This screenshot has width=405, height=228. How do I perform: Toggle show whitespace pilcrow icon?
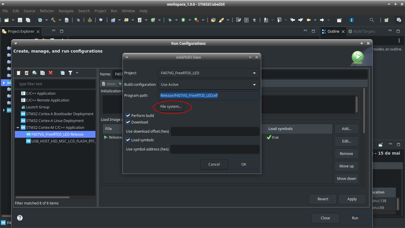click(x=255, y=20)
